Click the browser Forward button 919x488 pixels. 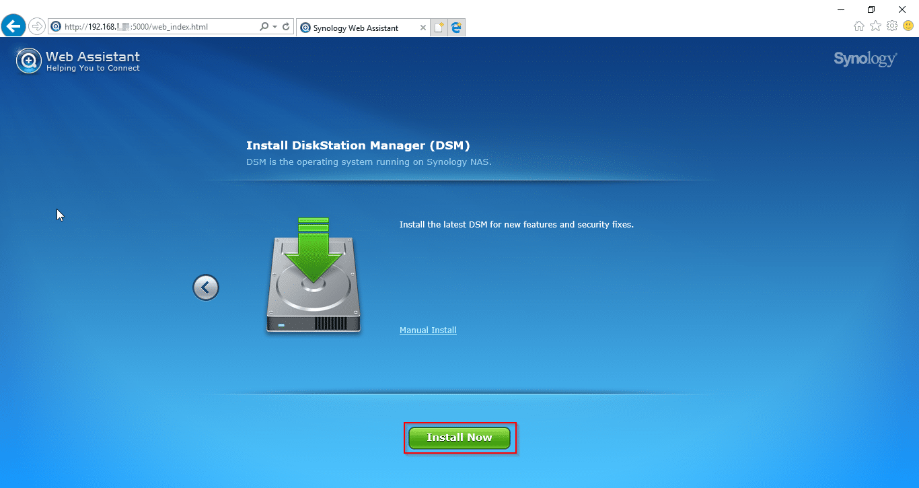pyautogui.click(x=37, y=27)
